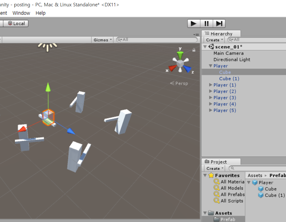Collapse the Player object in Hierarchy

[x=210, y=66]
